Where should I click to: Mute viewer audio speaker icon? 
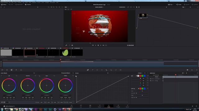coord(72,45)
